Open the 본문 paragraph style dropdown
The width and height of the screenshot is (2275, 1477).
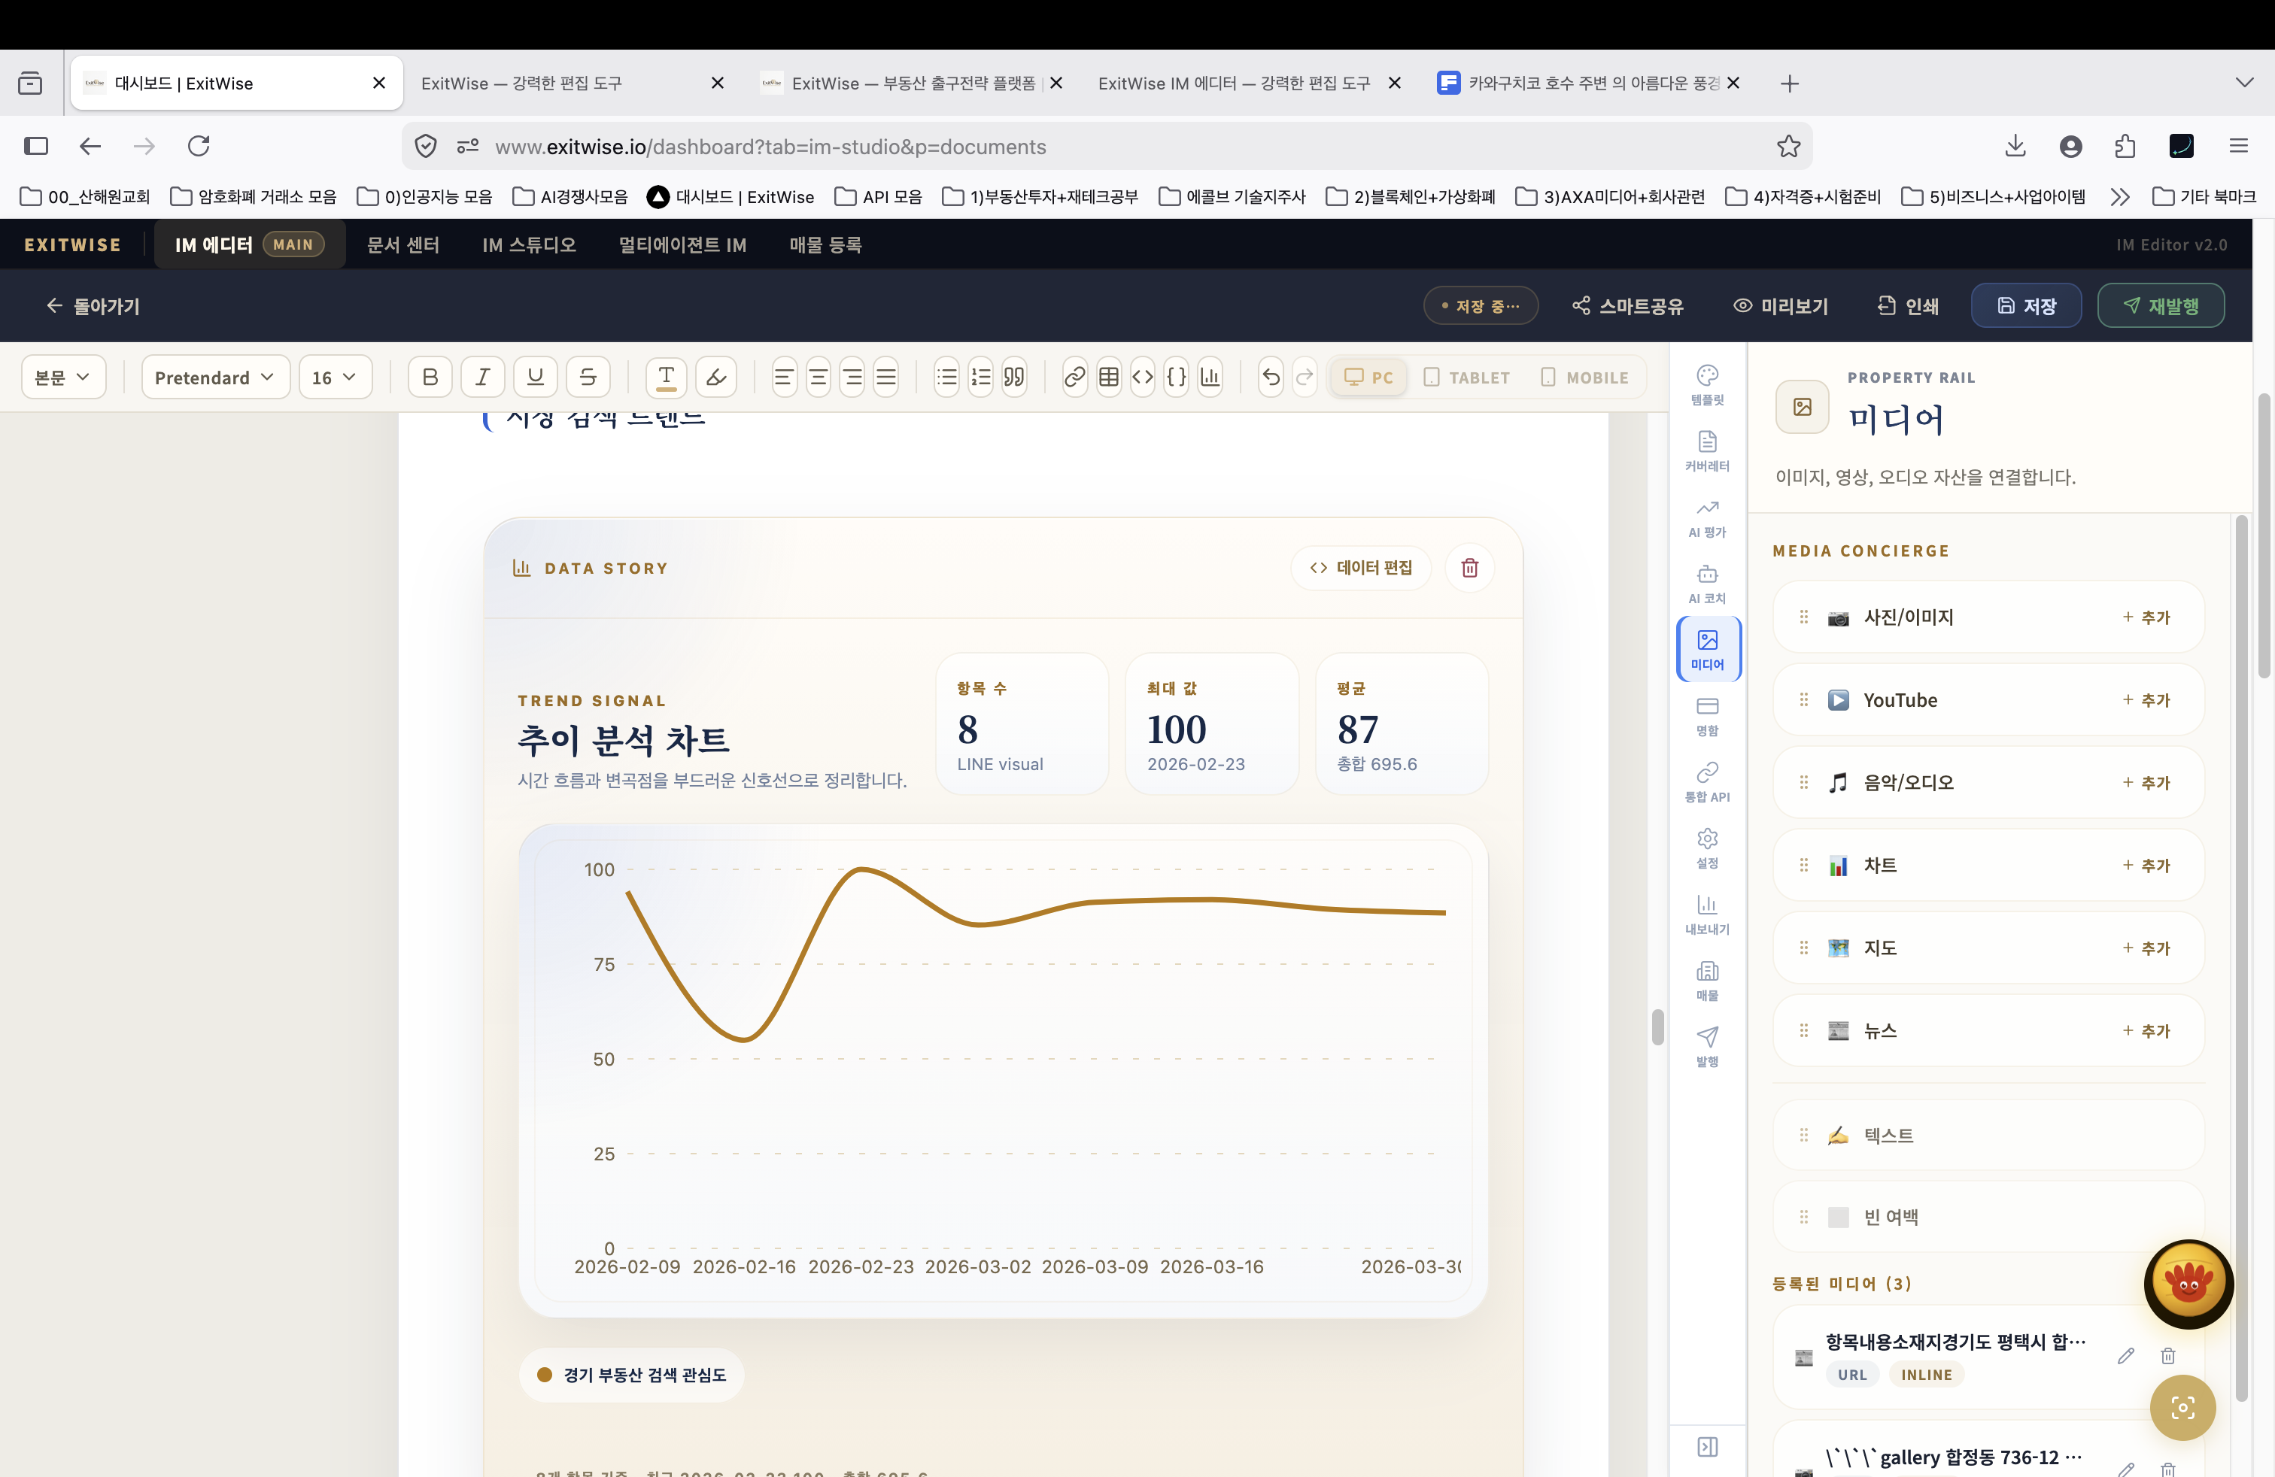63,378
